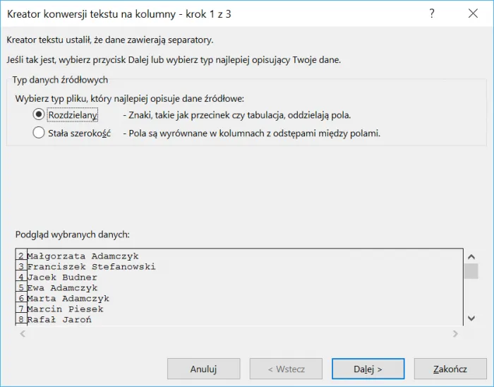Click the vertical scrollbar thumb in preview

471,271
